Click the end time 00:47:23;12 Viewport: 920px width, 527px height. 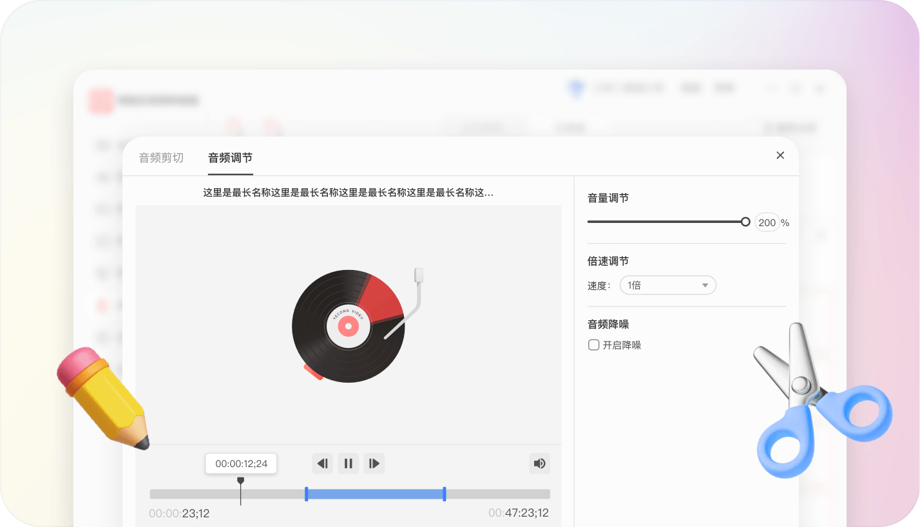tap(519, 513)
